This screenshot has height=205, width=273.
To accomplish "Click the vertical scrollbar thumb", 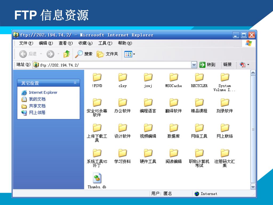I will tap(253, 129).
